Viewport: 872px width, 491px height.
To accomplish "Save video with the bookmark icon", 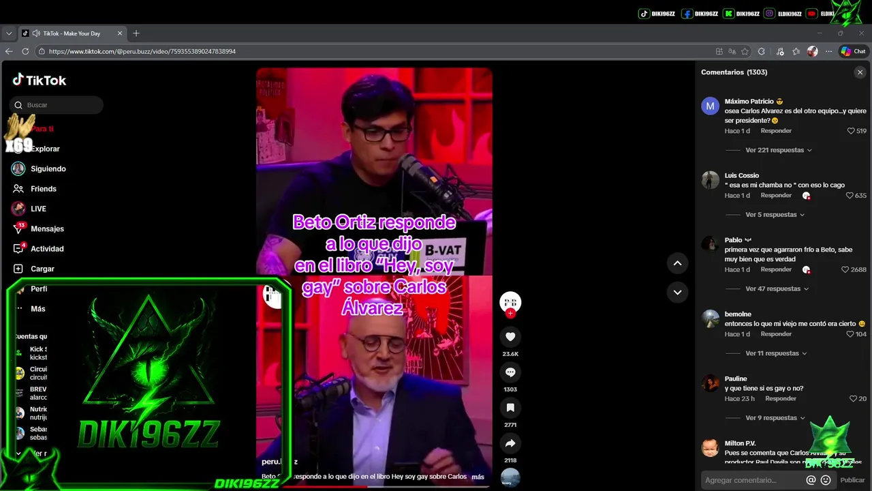I will pos(510,408).
